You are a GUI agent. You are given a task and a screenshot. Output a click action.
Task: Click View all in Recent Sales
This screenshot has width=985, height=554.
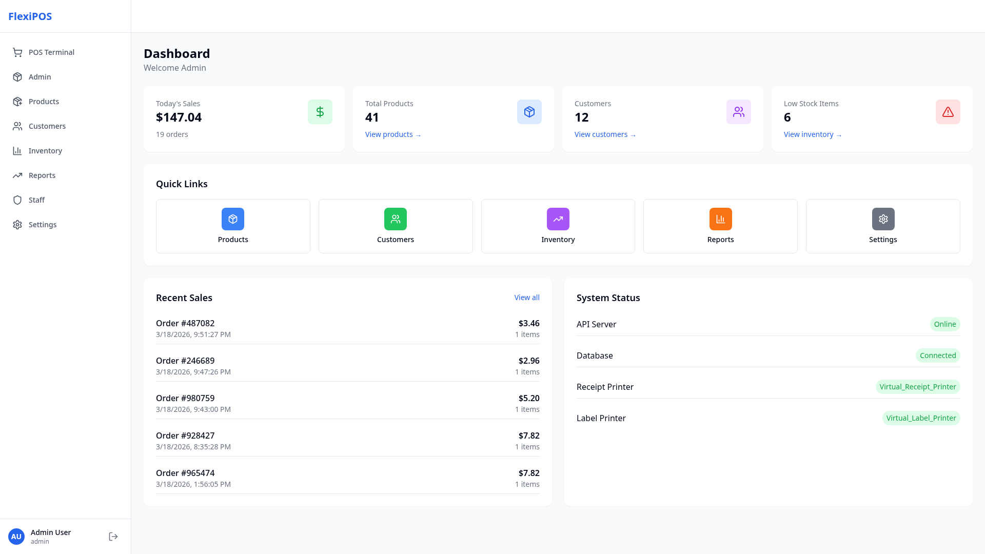tap(526, 298)
